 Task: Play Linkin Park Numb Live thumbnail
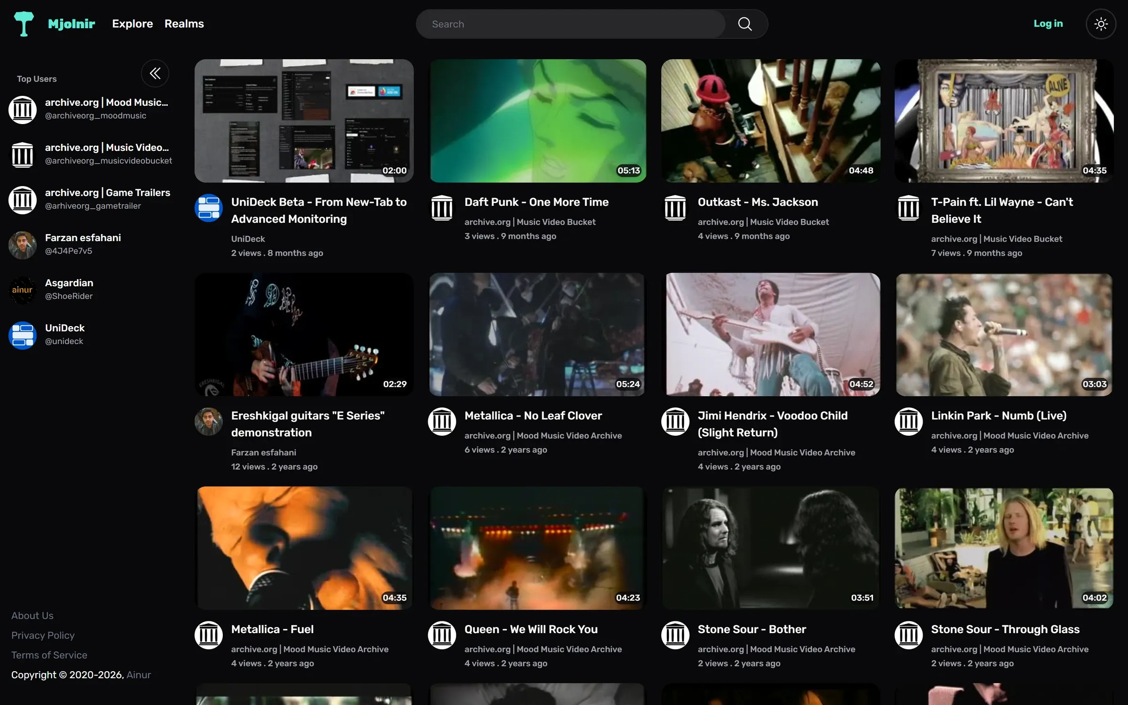(x=1004, y=334)
